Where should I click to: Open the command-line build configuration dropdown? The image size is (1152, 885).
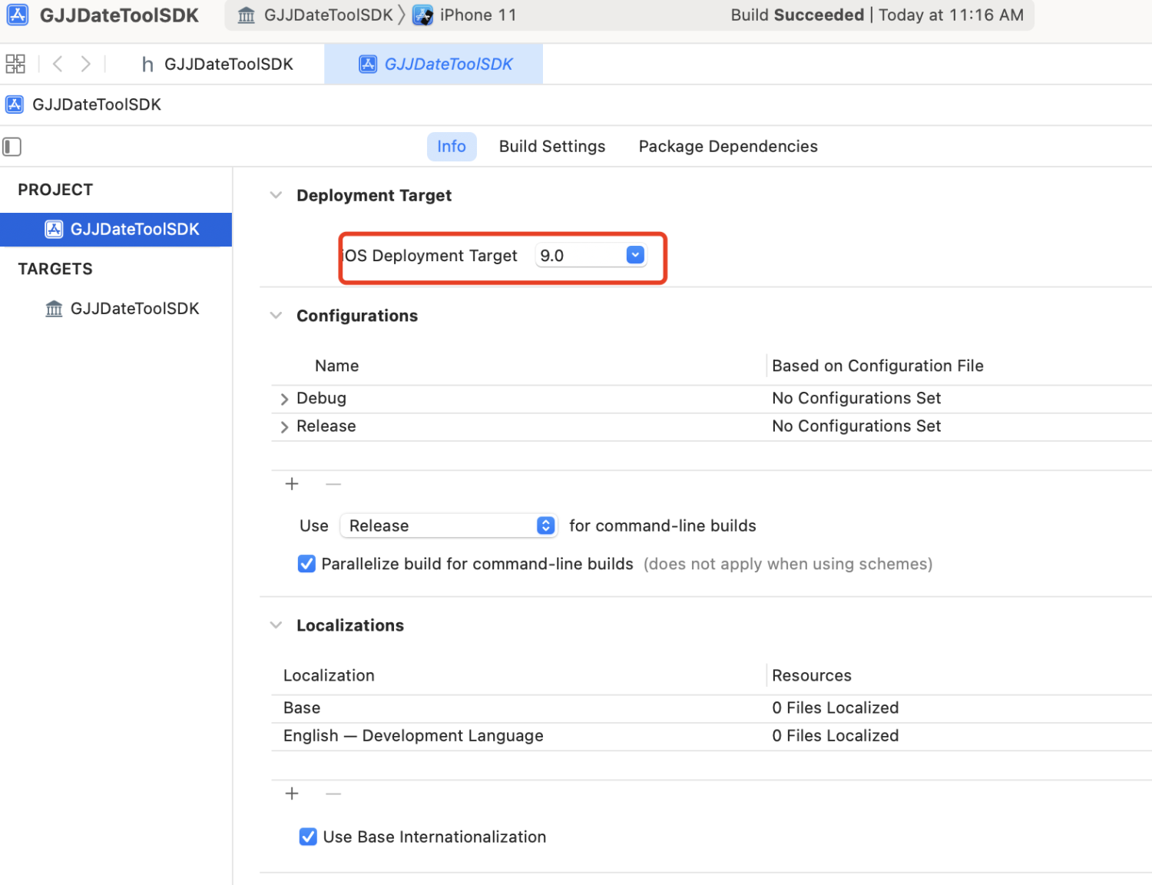(448, 525)
